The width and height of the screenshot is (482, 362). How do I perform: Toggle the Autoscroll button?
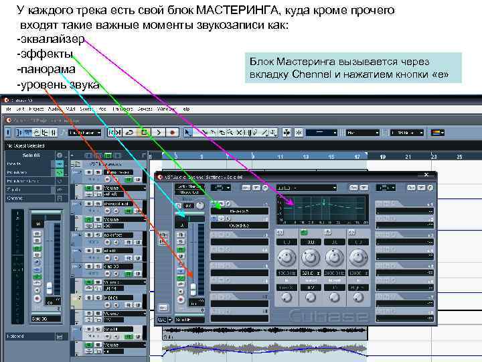click(x=287, y=133)
